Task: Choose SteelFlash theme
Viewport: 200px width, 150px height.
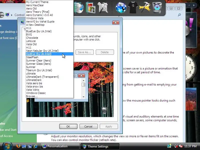Action: (x=49, y=57)
